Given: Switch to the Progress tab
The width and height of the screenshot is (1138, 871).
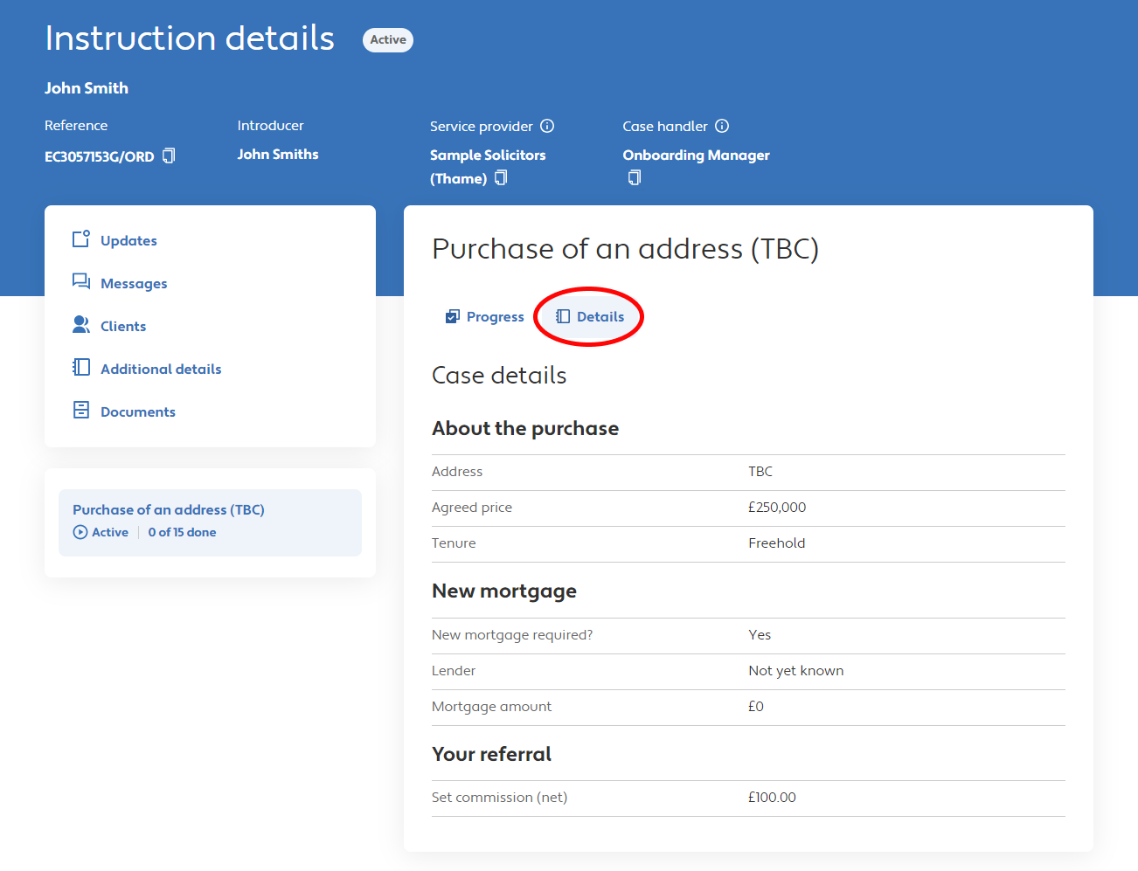Looking at the screenshot, I should pyautogui.click(x=485, y=317).
